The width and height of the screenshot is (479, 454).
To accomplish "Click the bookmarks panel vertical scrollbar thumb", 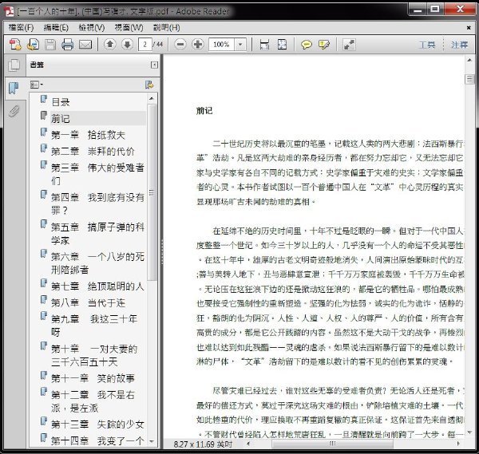I will [x=152, y=192].
